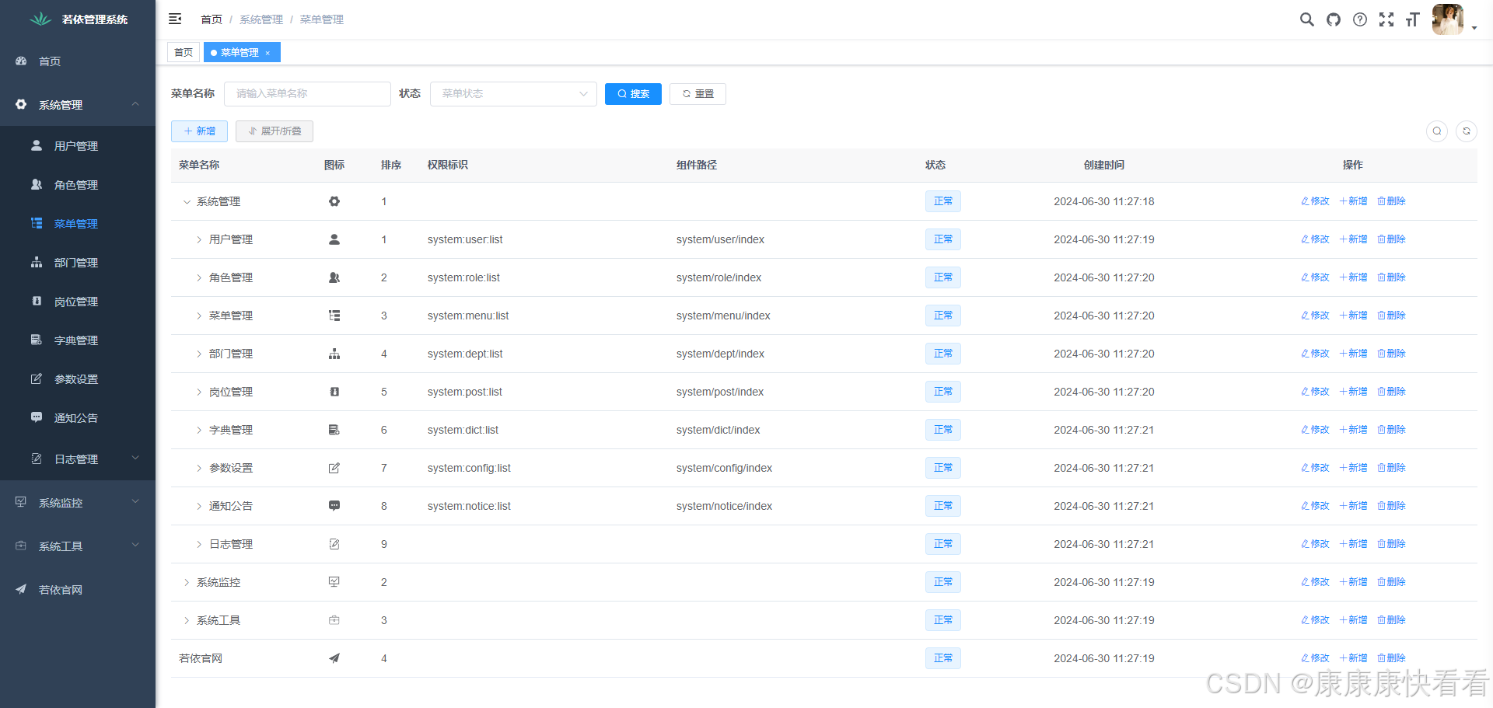Collapse sidebar with the hamburger icon
This screenshot has height=708, width=1493.
(175, 19)
